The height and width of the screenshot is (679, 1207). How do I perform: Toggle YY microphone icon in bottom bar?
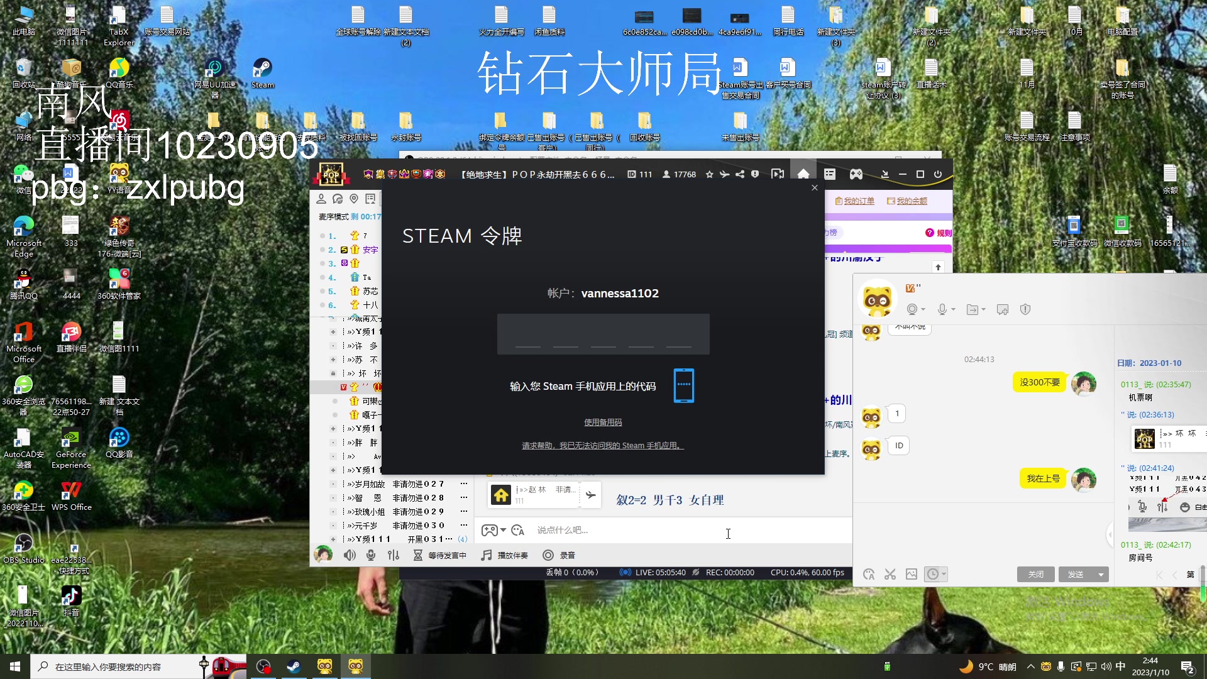coord(371,555)
